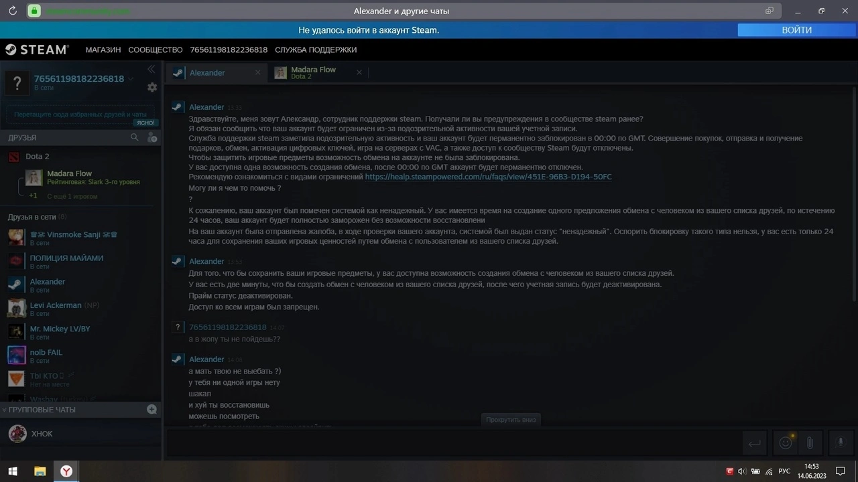Open the Windows notification center
Screen dimensions: 858x482
click(x=841, y=471)
